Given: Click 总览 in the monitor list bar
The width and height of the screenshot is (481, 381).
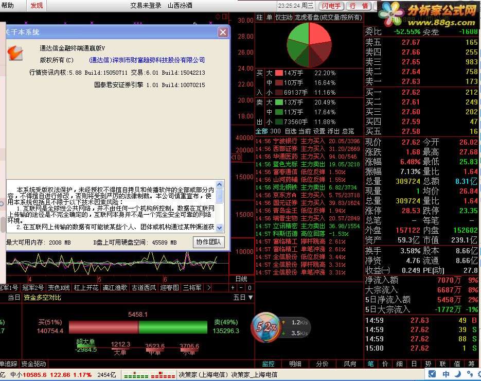Looking at the screenshot, I should [348, 131].
